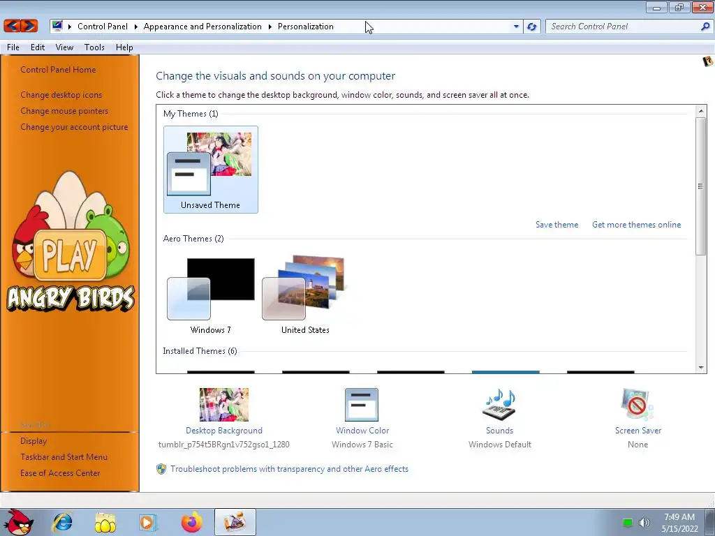This screenshot has height=536, width=715.
Task: Click the theme list scroll up arrow
Action: coord(701,111)
